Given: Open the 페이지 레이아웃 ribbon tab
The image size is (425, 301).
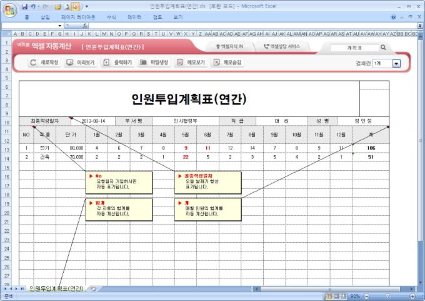Looking at the screenshot, I should [x=78, y=18].
